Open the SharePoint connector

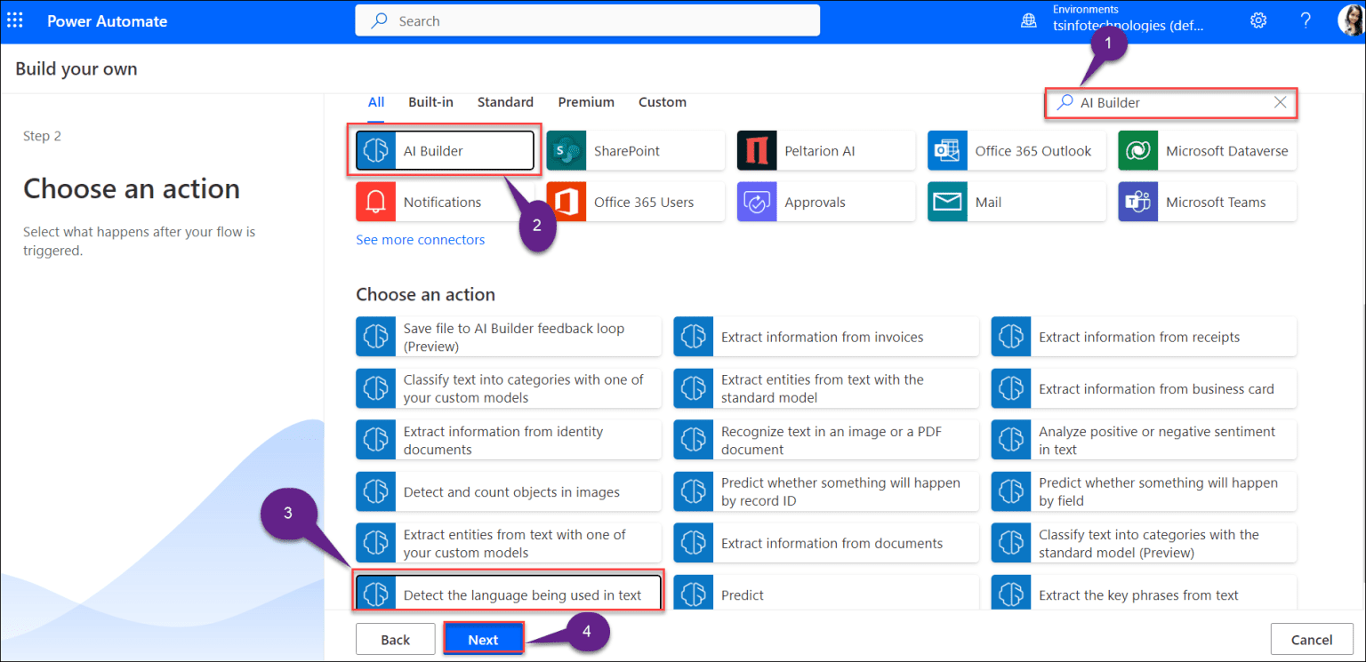(x=635, y=150)
